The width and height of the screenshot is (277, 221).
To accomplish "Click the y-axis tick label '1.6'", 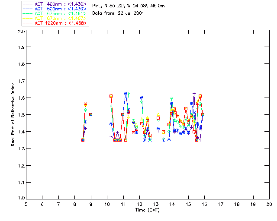I will click(x=21, y=98).
